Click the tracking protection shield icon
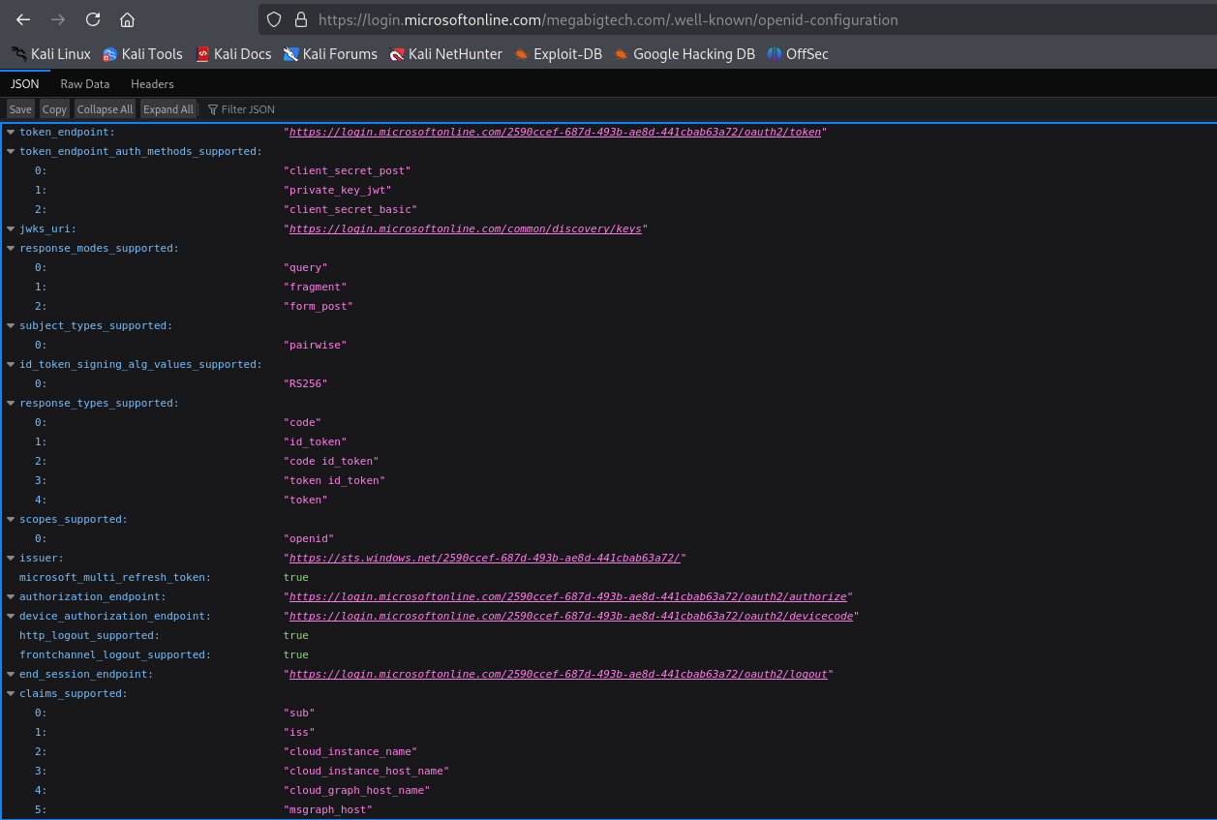The width and height of the screenshot is (1217, 820). [x=274, y=19]
